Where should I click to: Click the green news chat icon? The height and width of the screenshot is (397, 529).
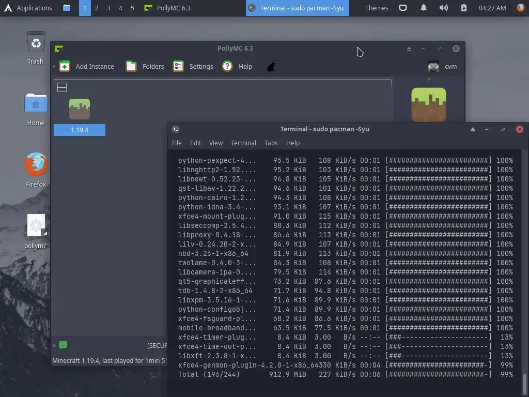pyautogui.click(x=63, y=345)
